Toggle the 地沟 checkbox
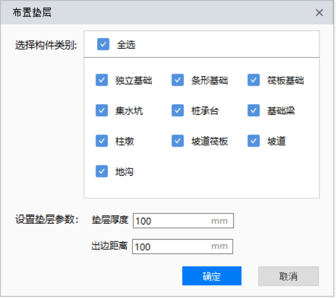The width and height of the screenshot is (336, 298). pyautogui.click(x=102, y=172)
